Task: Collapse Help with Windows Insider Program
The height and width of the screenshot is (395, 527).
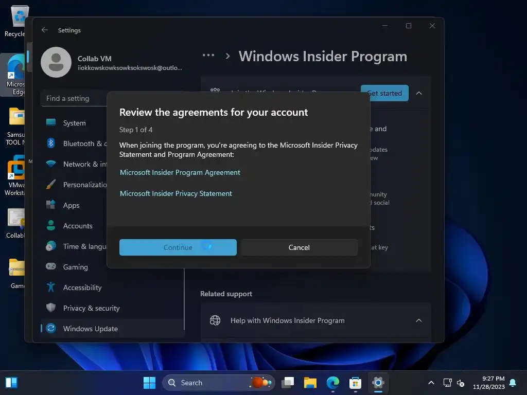Action: [x=419, y=320]
